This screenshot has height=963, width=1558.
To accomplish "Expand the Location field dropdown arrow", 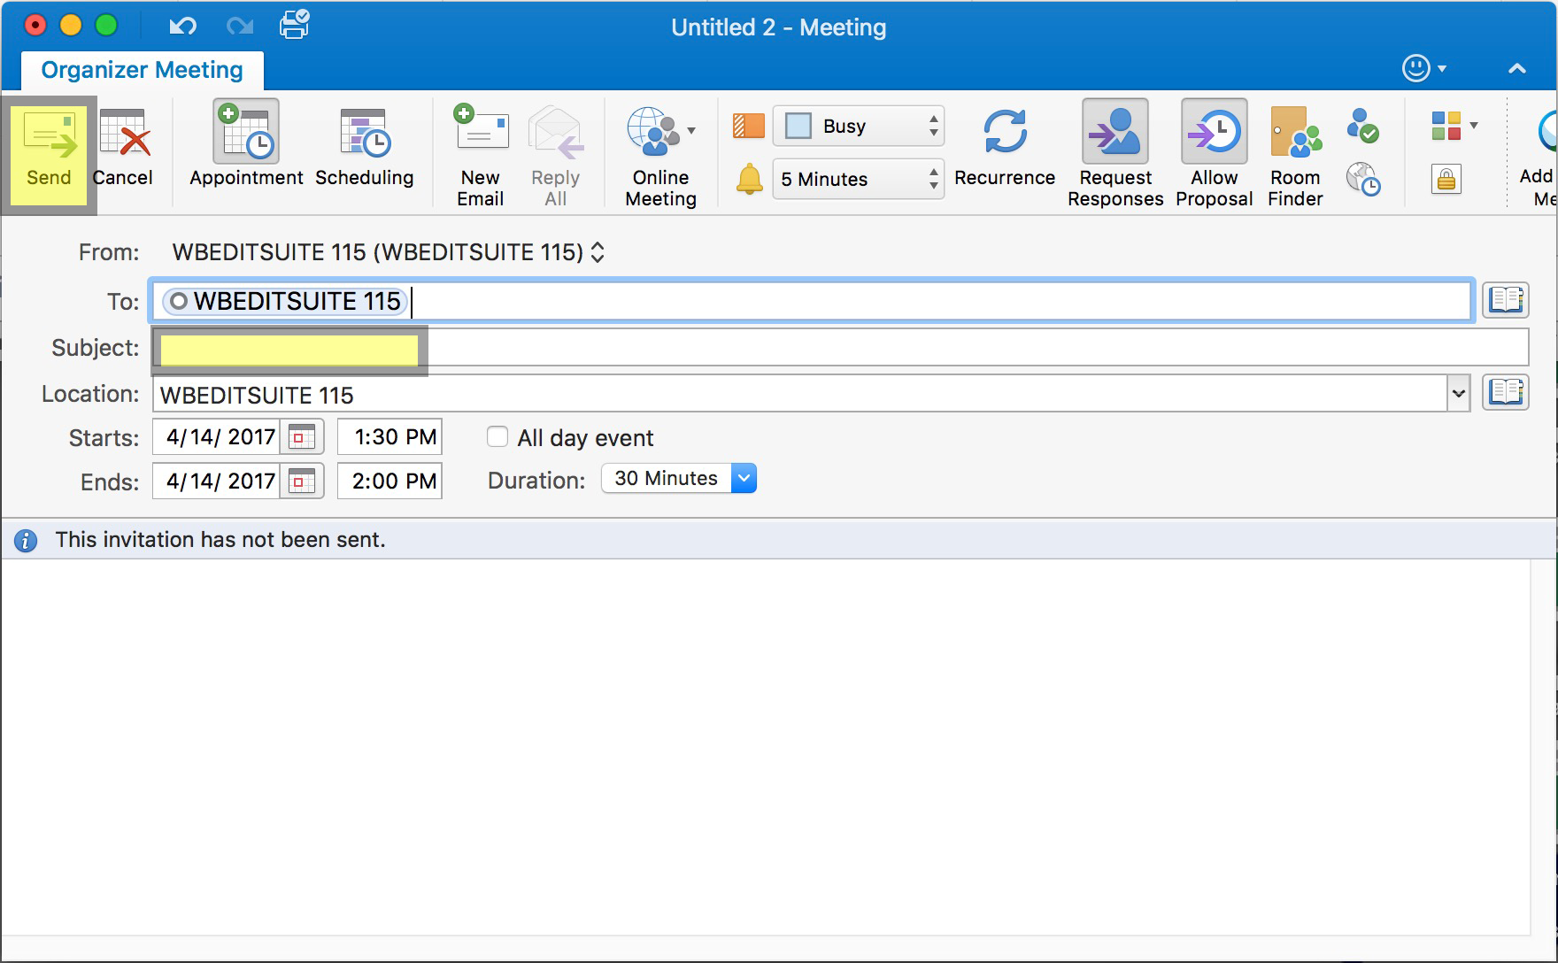I will [1458, 394].
